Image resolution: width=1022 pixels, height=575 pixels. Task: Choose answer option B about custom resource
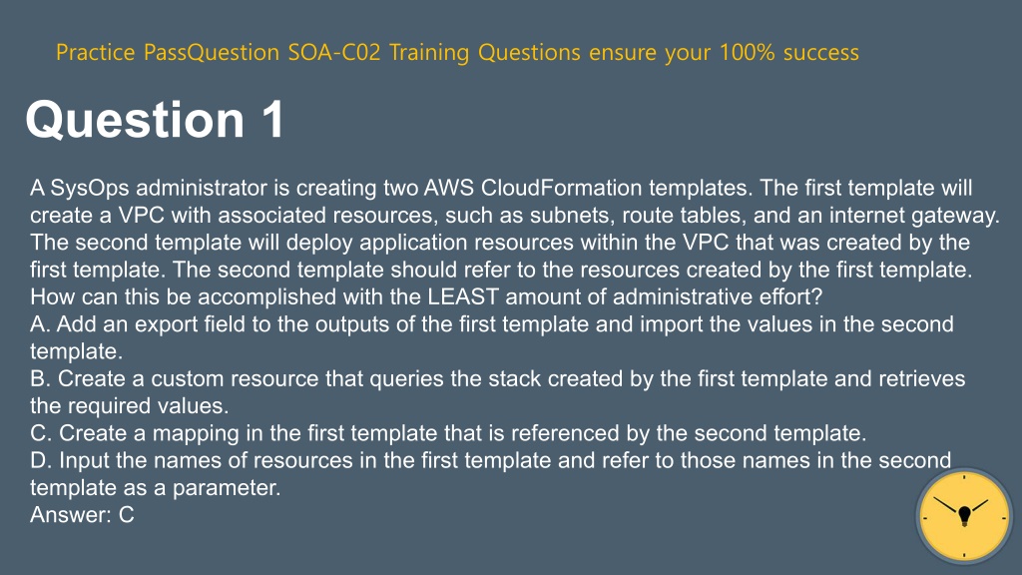497,391
